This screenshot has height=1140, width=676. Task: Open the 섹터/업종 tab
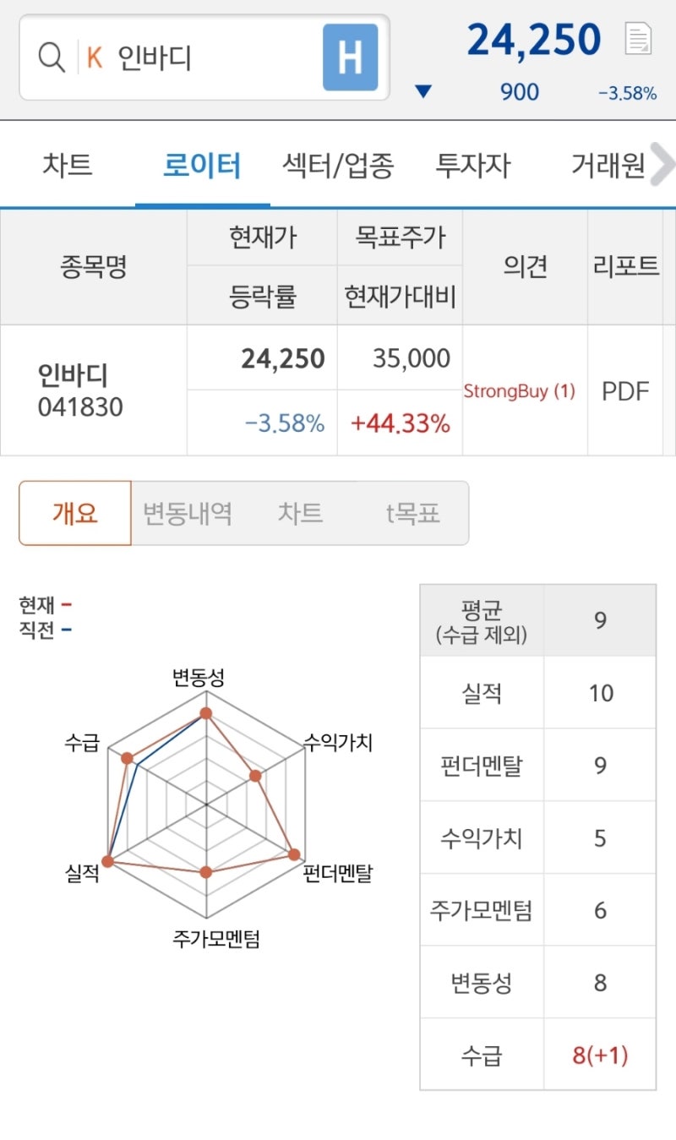[338, 166]
